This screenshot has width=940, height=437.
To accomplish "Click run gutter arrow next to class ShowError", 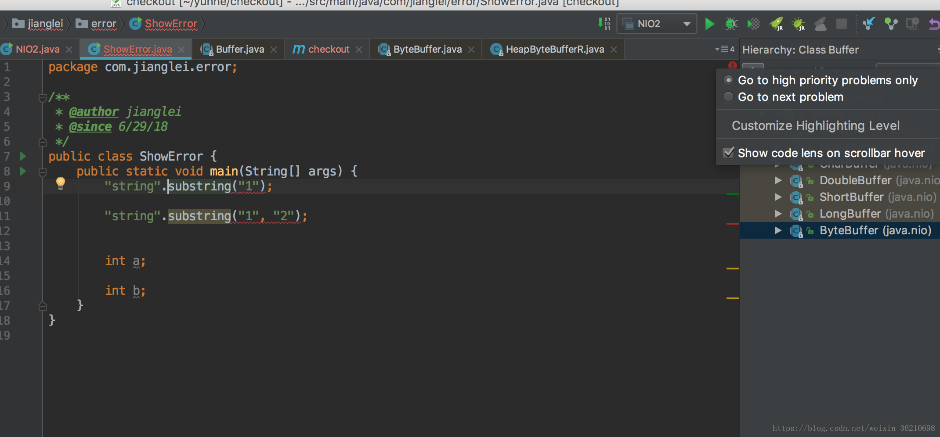I will [23, 156].
